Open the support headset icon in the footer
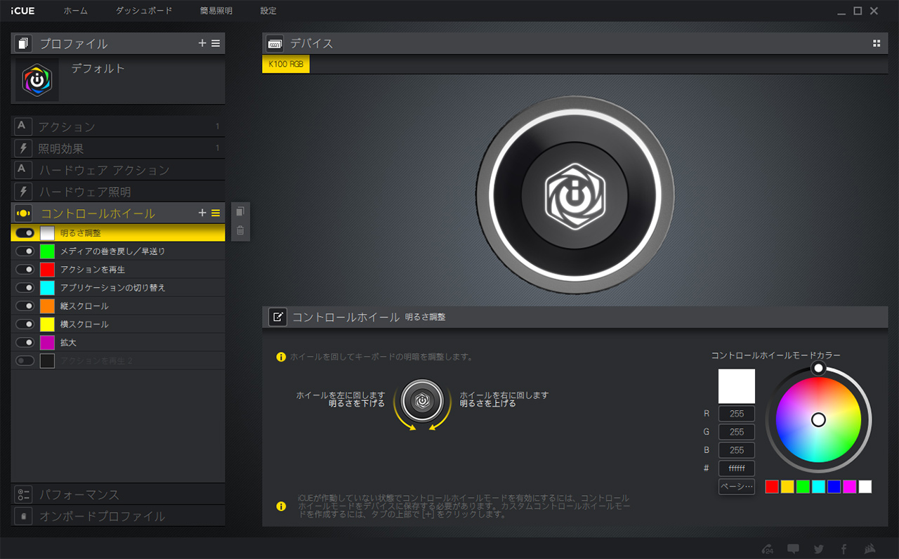This screenshot has width=899, height=559. pyautogui.click(x=768, y=549)
